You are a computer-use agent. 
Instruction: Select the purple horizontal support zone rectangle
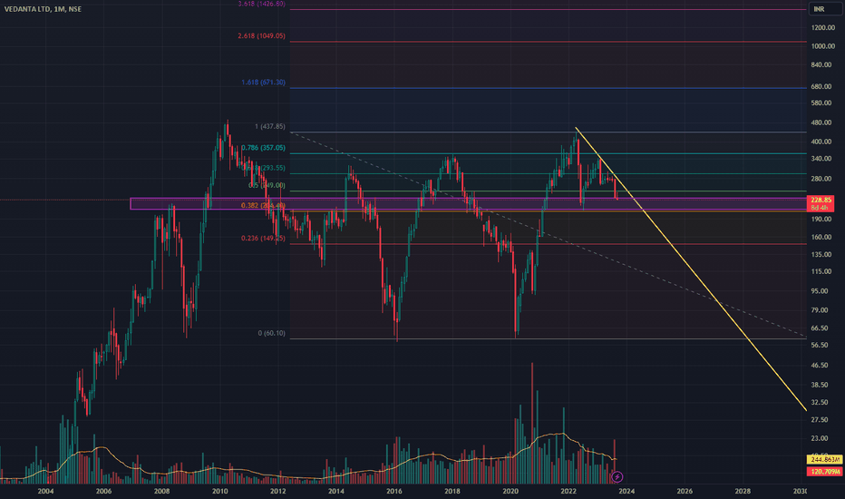pyautogui.click(x=469, y=204)
